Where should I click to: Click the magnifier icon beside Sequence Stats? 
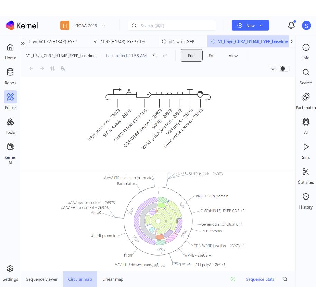285,279
